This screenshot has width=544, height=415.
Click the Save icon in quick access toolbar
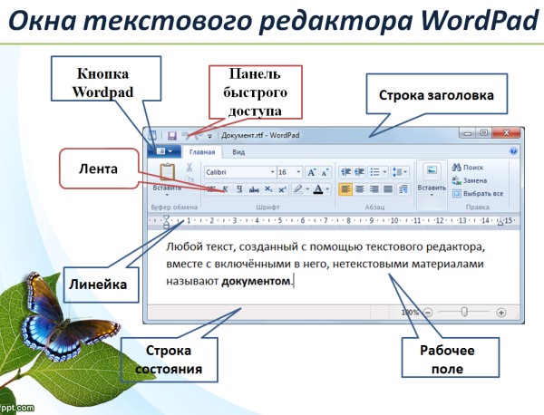171,135
